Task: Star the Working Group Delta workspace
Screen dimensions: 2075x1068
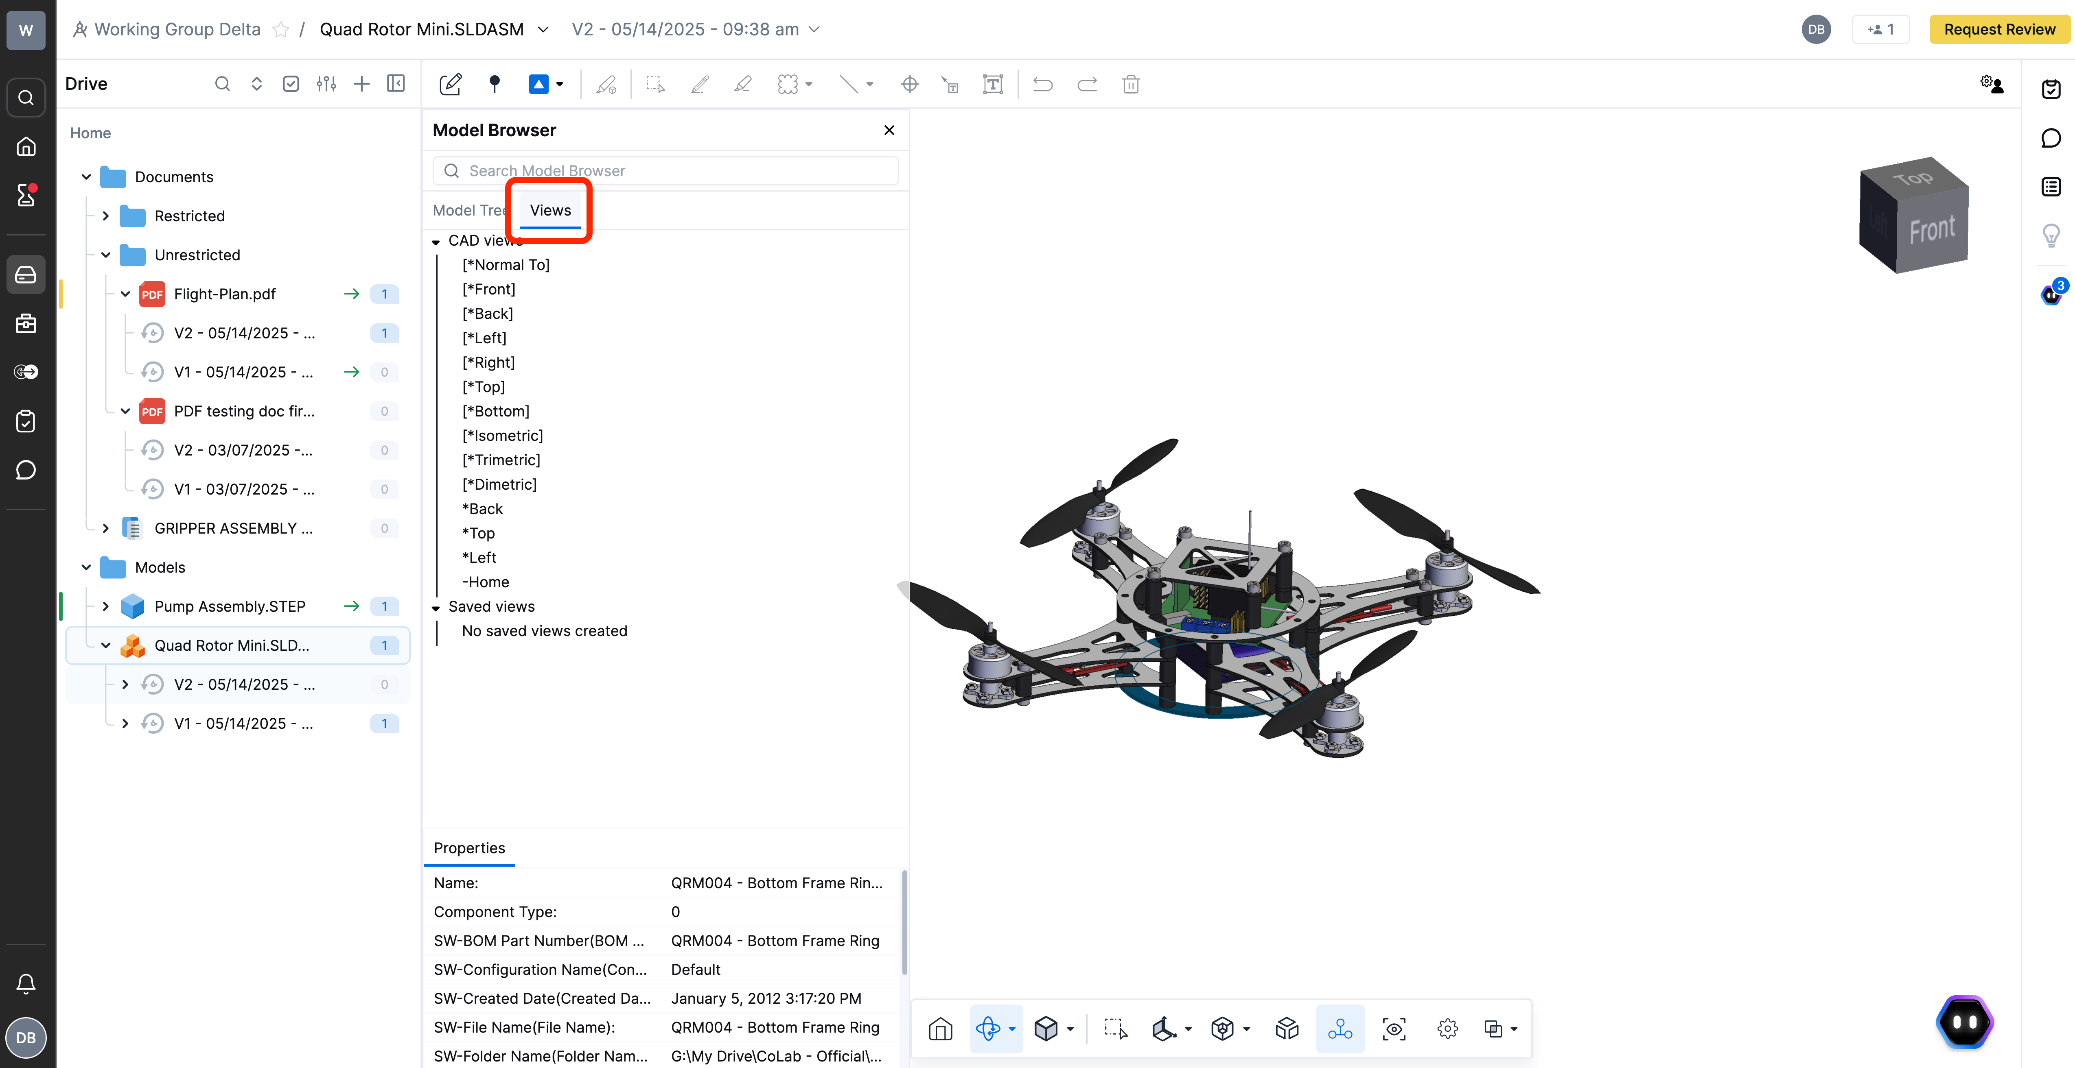Action: point(280,30)
